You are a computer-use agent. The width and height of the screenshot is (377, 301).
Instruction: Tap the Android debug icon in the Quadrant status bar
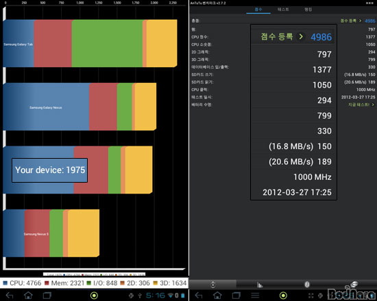pyautogui.click(x=131, y=296)
